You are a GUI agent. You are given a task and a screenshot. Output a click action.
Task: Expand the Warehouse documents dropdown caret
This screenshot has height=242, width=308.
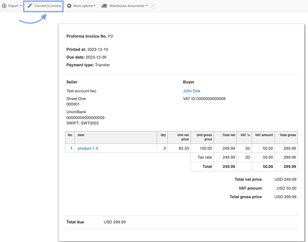(147, 6)
